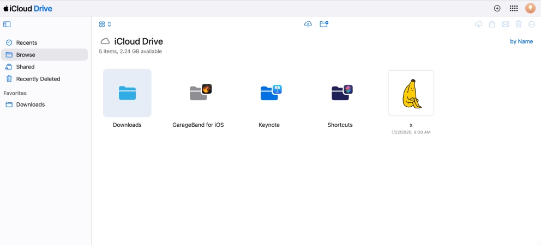
Task: Select the Shortcuts folder icon
Action: 342,93
